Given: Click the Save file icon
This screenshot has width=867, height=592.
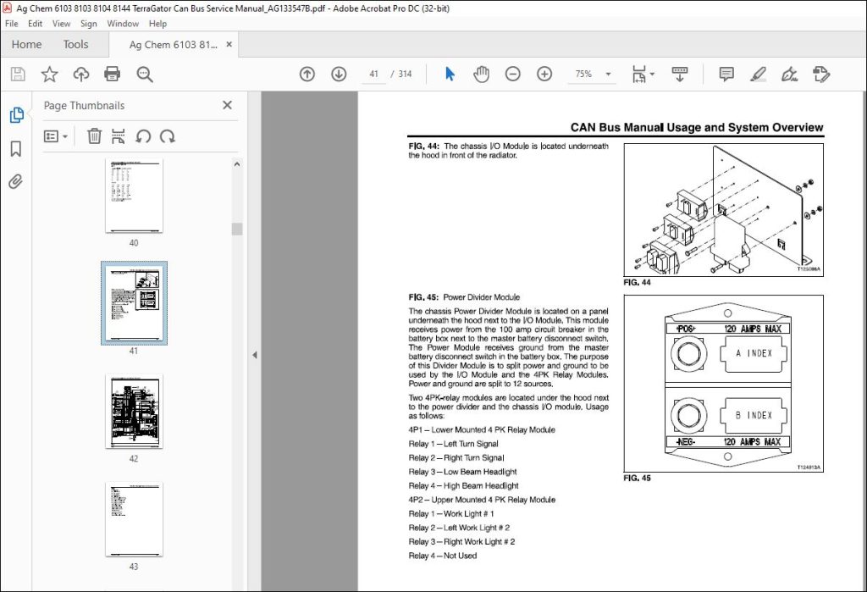Looking at the screenshot, I should (18, 75).
